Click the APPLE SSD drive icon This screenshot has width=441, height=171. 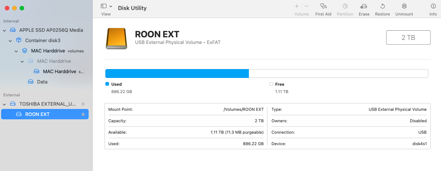click(13, 30)
